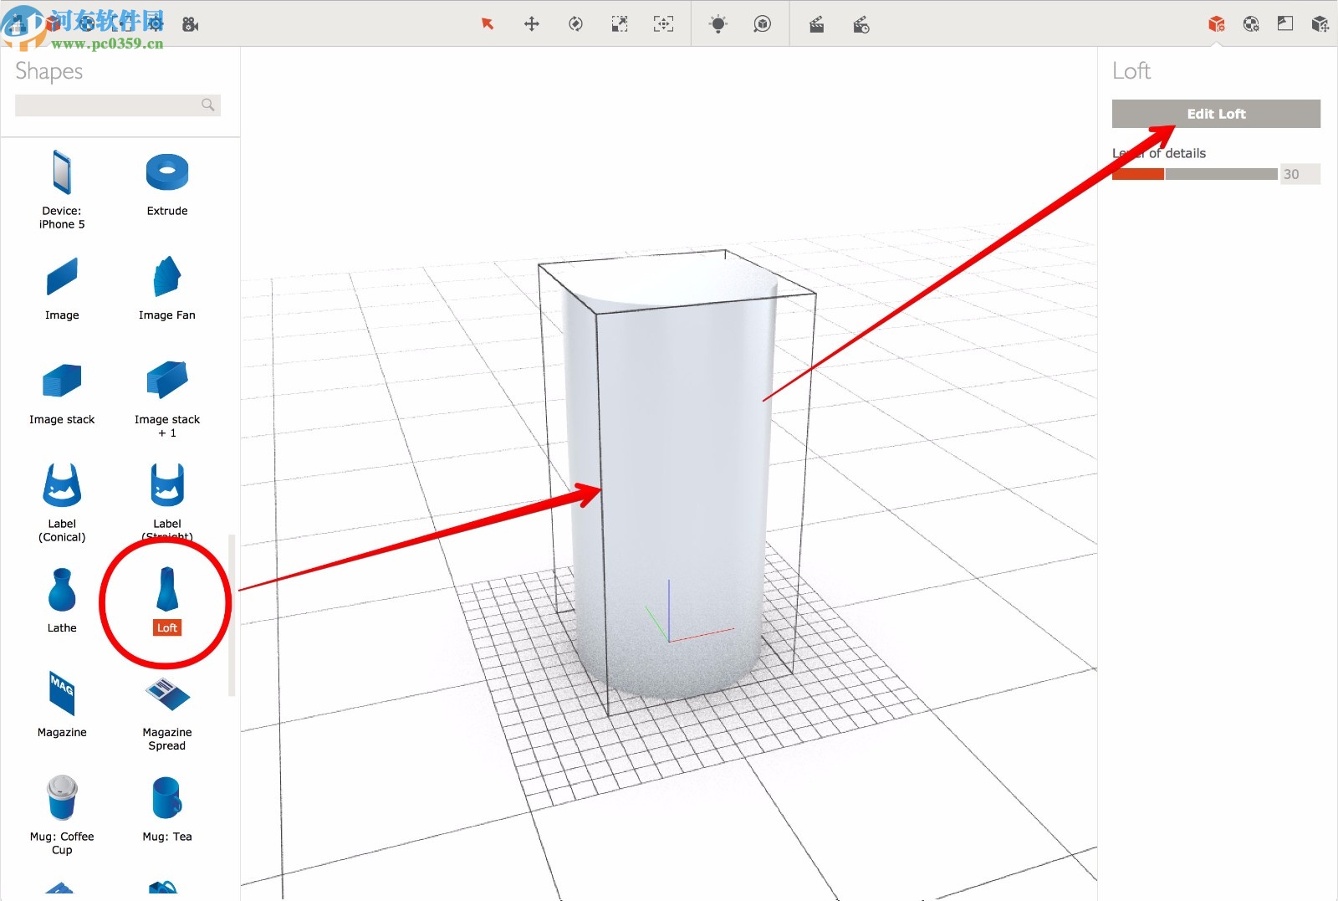Activate the Move tool
The image size is (1338, 901).
pos(532,24)
